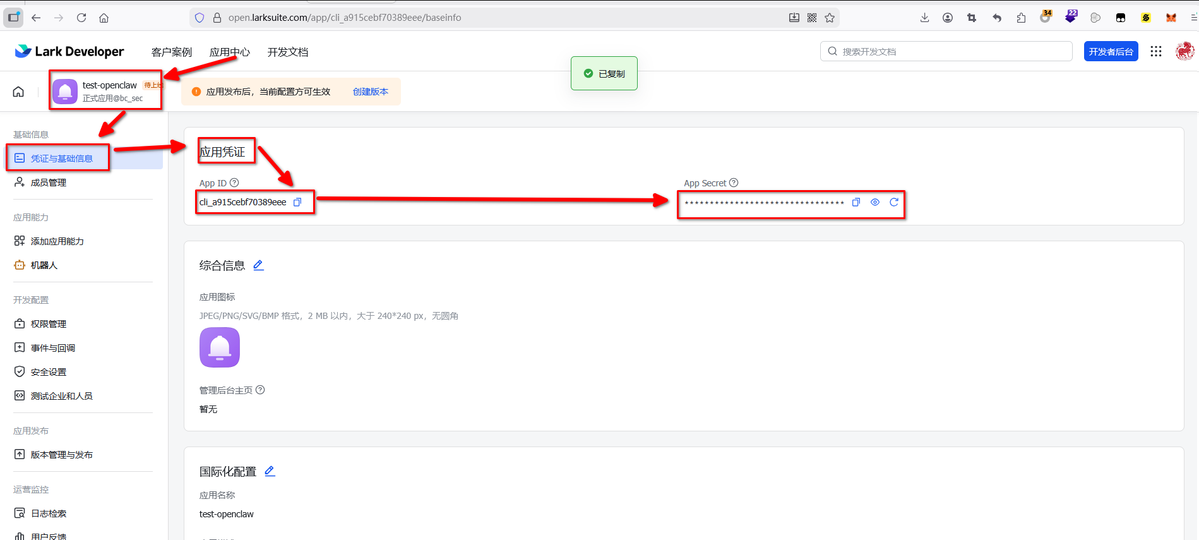
Task: Open 权限管理 in sidebar
Action: pyautogui.click(x=49, y=324)
